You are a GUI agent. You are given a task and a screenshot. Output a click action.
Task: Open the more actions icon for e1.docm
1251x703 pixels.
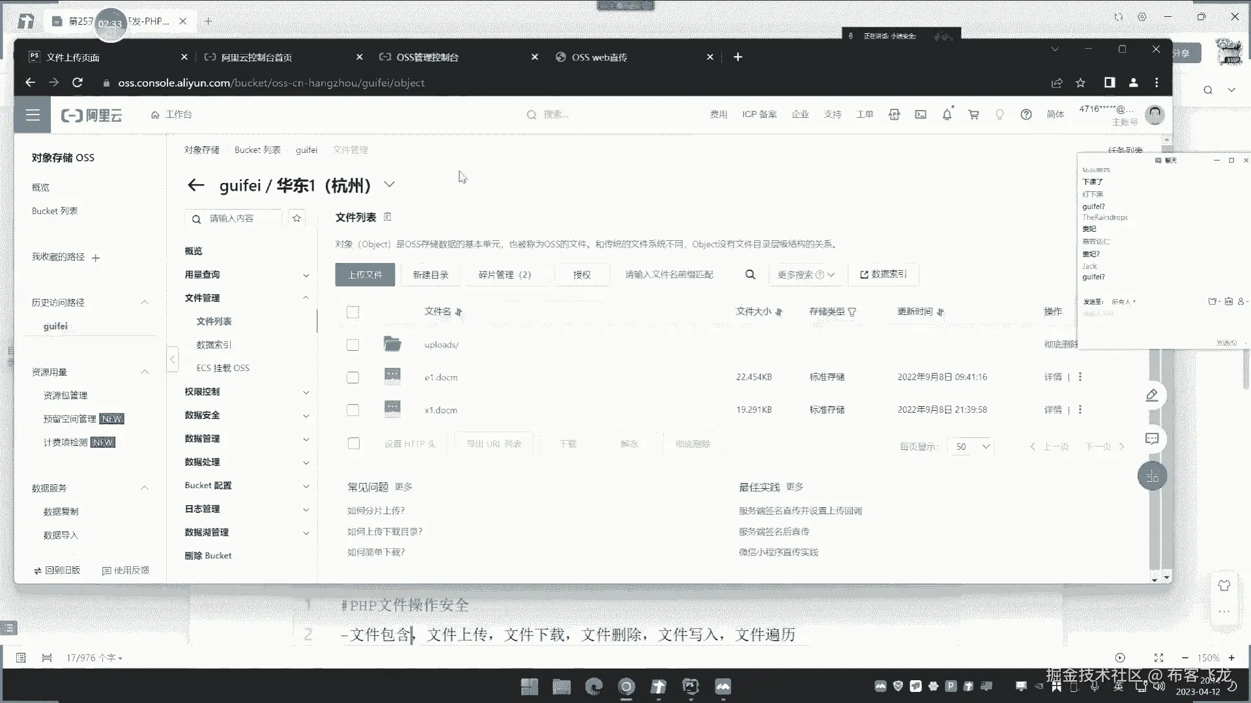click(1080, 377)
